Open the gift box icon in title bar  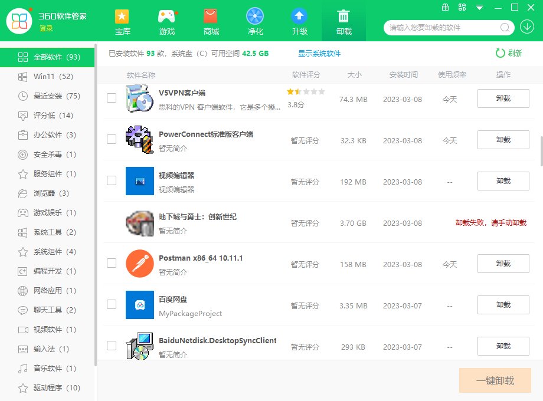446,7
